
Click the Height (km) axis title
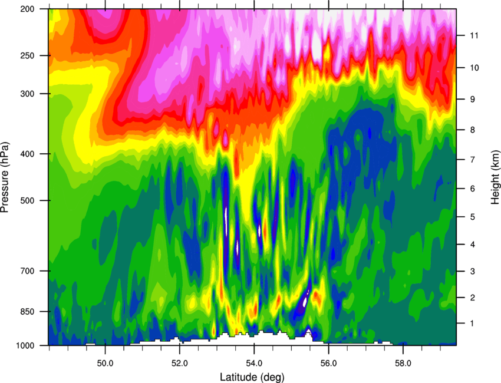pos(495,177)
